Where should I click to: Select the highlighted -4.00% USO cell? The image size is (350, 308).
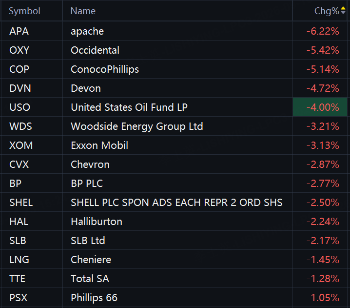tap(320, 107)
